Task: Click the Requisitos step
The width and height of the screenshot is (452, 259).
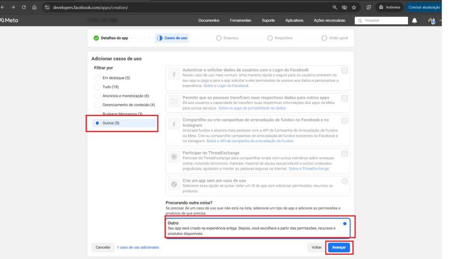Action: coord(280,38)
